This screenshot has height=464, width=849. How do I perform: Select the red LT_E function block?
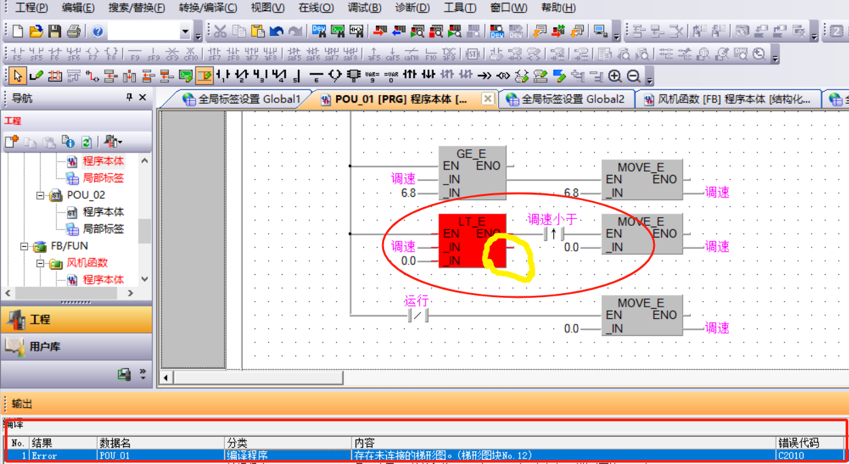[472, 241]
